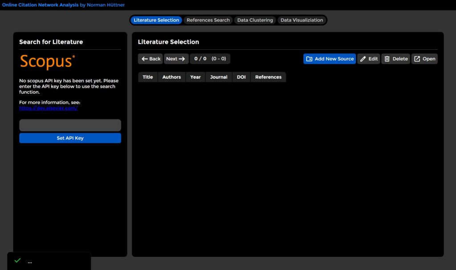This screenshot has width=456, height=270.
Task: Click the Authors column header
Action: pos(171,77)
